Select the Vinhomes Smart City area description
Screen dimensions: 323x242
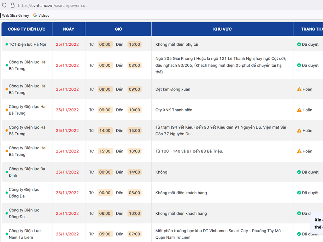(x=220, y=234)
